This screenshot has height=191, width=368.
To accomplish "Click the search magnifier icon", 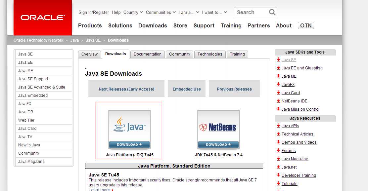I will [272, 12].
